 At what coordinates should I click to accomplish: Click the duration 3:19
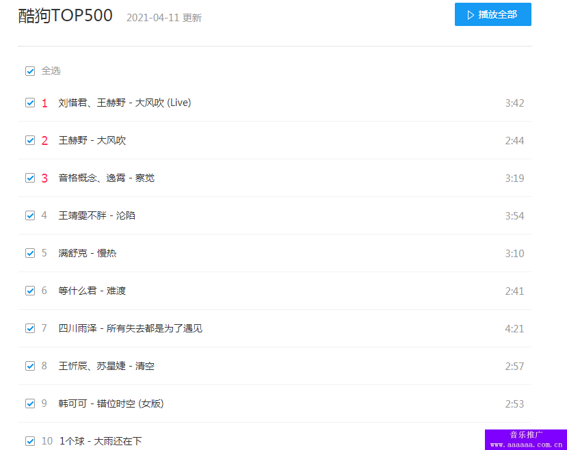(x=514, y=178)
